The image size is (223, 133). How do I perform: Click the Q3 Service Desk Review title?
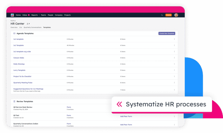click(x=23, y=107)
